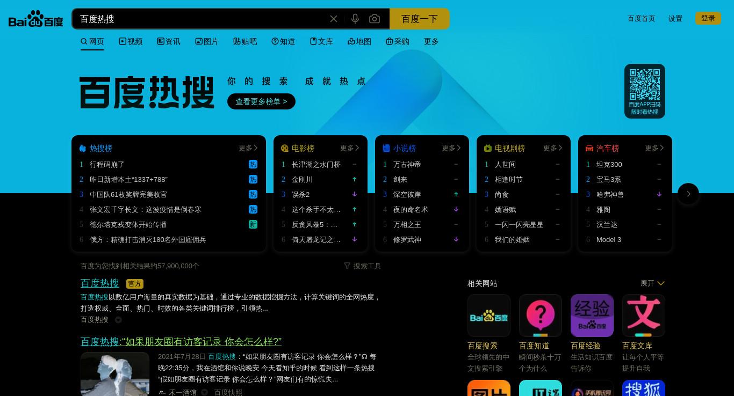Click the 百度一下 search button
The width and height of the screenshot is (734, 396).
tap(420, 19)
